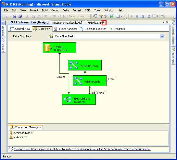The width and height of the screenshot is (177, 160).
Task: Click the green arrow Start Page icon
Action: click(x=112, y=16)
